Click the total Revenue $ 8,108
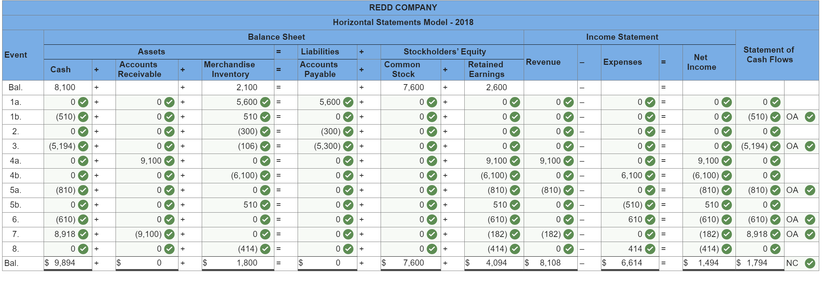Screen dimensions: 836x281 tap(543, 263)
